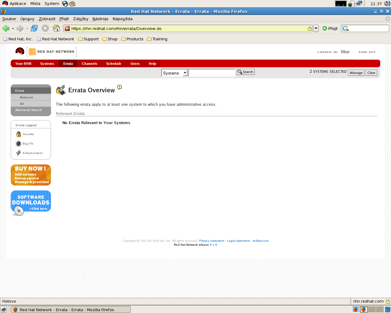The image size is (391, 313).
Task: Open the Privacy statement link
Action: click(x=212, y=241)
